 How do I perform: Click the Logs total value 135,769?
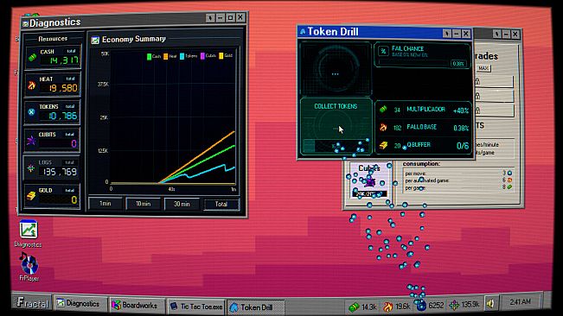point(60,172)
